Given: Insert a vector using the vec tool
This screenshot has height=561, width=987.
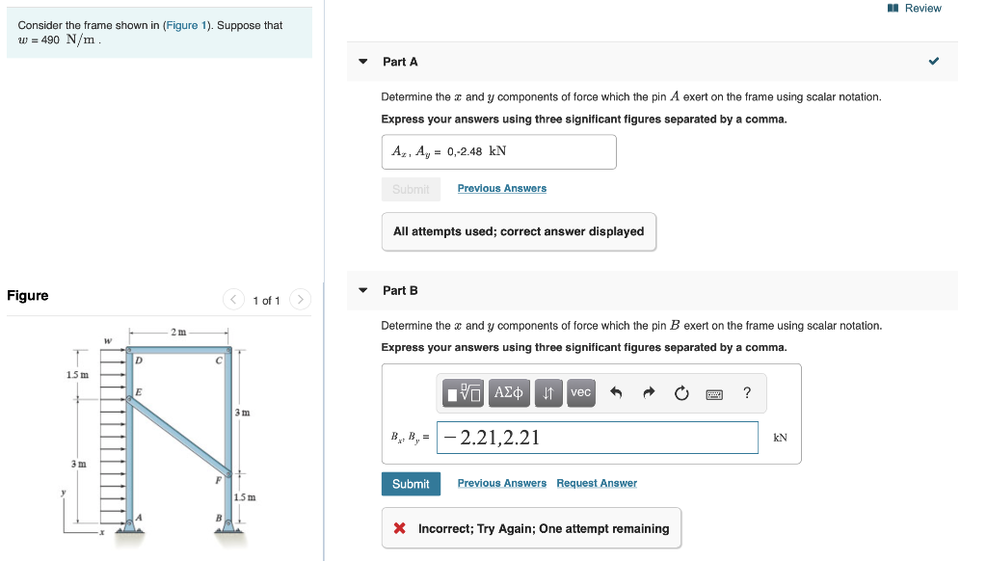Looking at the screenshot, I should coord(580,392).
